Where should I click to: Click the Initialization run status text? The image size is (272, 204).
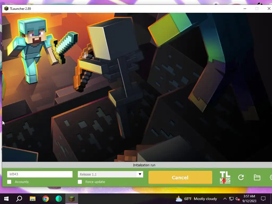click(144, 165)
